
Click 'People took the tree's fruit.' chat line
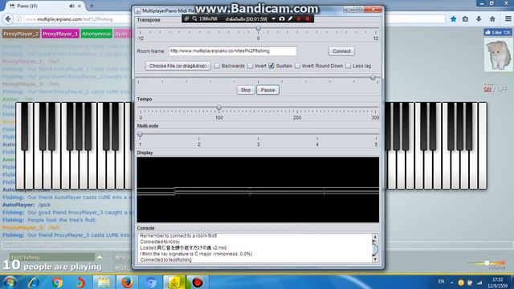tap(62, 220)
